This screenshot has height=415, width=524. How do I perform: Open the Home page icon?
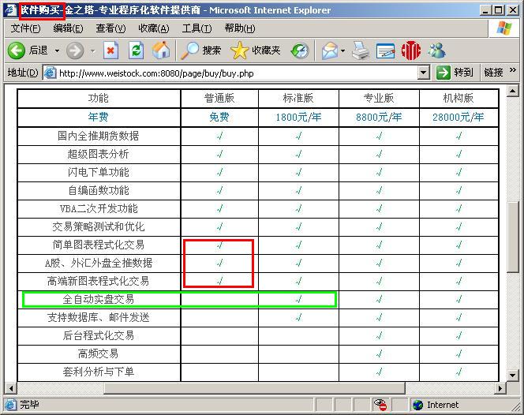point(161,50)
